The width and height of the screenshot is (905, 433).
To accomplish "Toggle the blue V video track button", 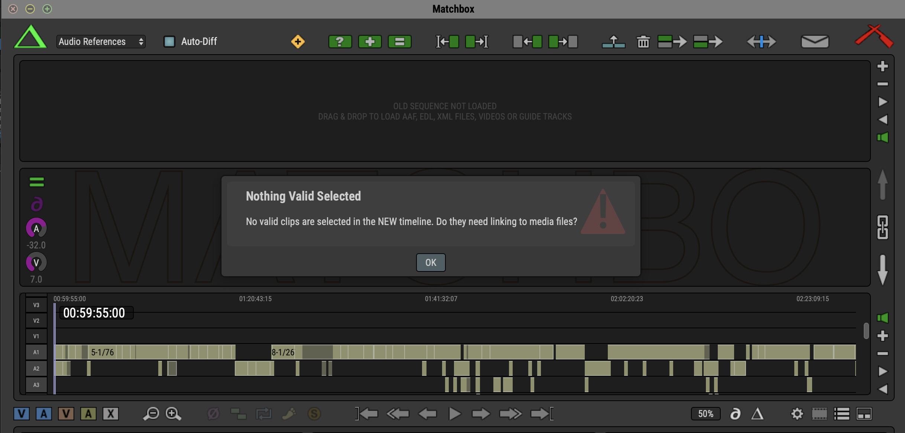I will (x=22, y=414).
